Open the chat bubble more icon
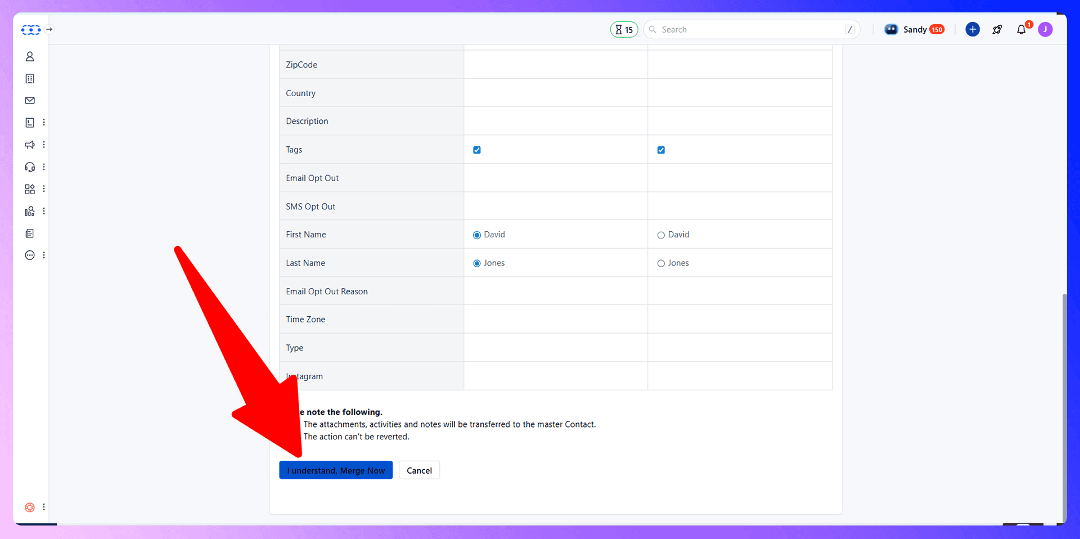This screenshot has width=1080, height=539. 30,255
